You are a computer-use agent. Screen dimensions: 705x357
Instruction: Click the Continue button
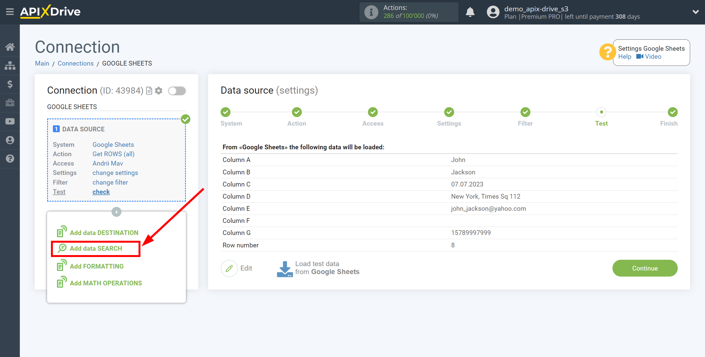click(645, 268)
